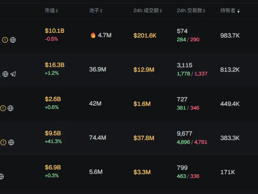The image size is (258, 194).
Task: Click 24h volume $12.9M
Action: [144, 70]
